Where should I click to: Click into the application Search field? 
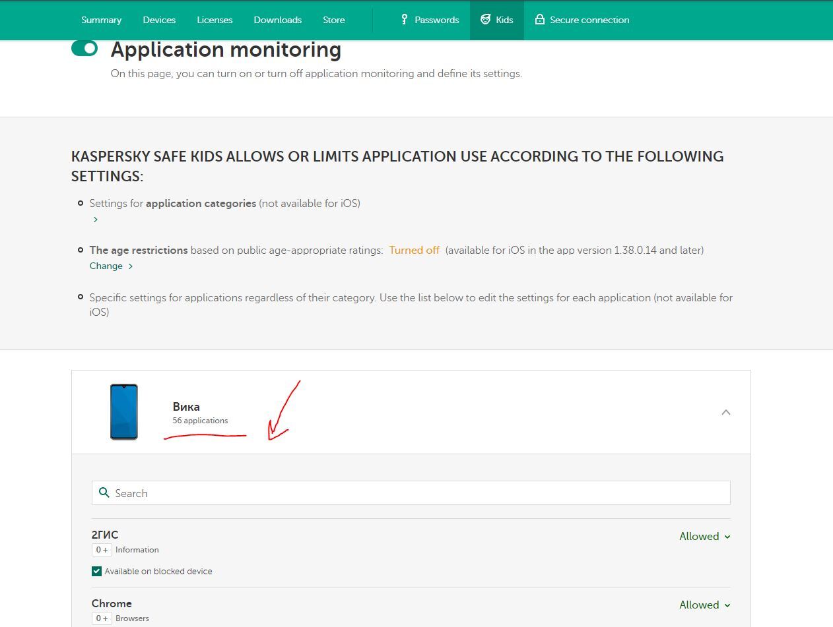(416, 493)
